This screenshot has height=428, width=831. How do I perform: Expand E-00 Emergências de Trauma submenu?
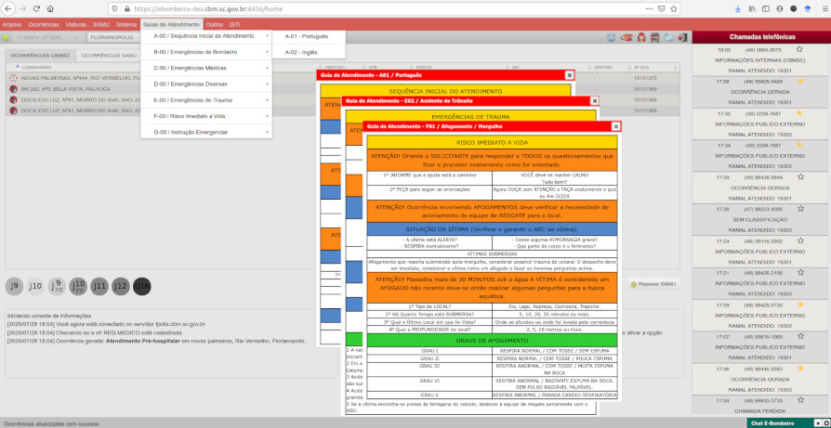206,100
